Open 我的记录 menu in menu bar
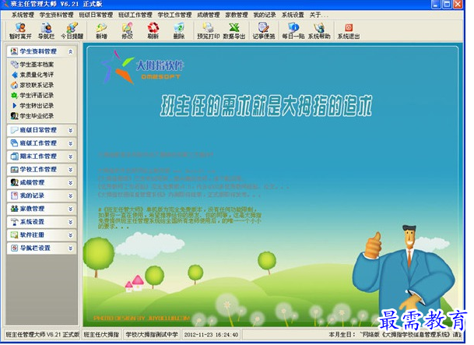The height and width of the screenshot is (345, 474). click(265, 15)
